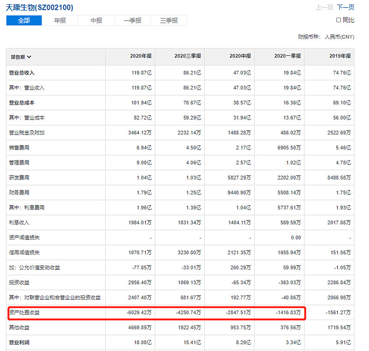Switch to the 三季报 tab

169,21
